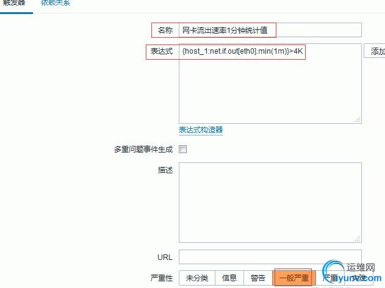Click the URL input field
The height and width of the screenshot is (288, 385).
(270, 257)
